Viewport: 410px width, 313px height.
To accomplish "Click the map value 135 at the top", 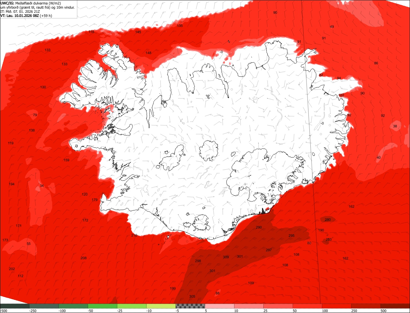I will (180, 26).
